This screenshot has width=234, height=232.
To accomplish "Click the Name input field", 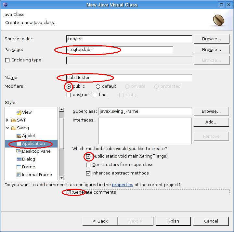I will point(129,78).
